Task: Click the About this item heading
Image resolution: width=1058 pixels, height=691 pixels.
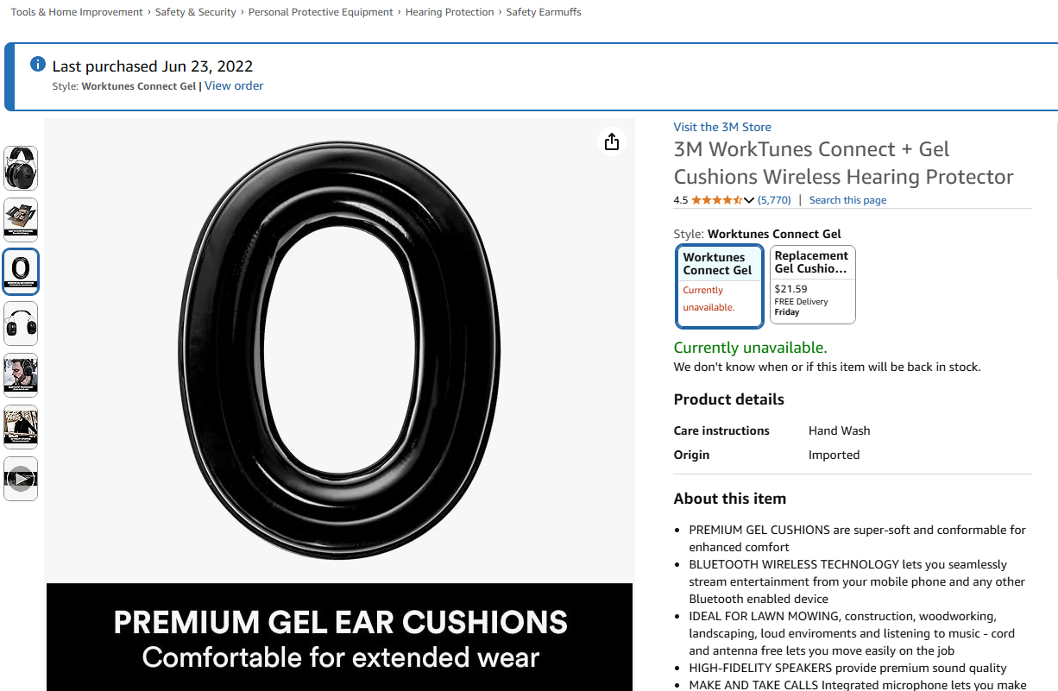Action: click(730, 499)
